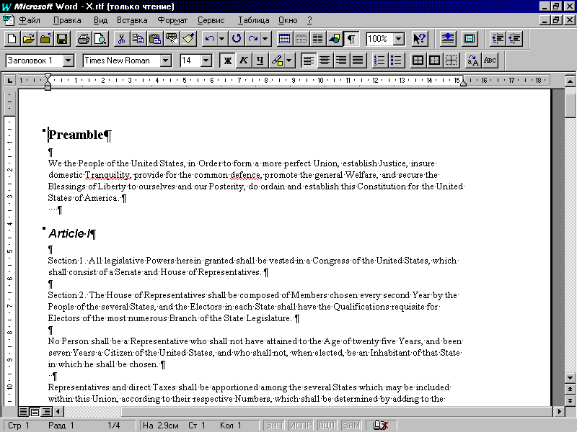Viewport: 577px width, 432px height.
Task: Open the Окно menu
Action: coord(288,20)
